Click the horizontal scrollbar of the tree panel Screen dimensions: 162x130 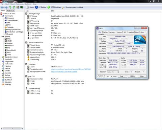point(12,128)
